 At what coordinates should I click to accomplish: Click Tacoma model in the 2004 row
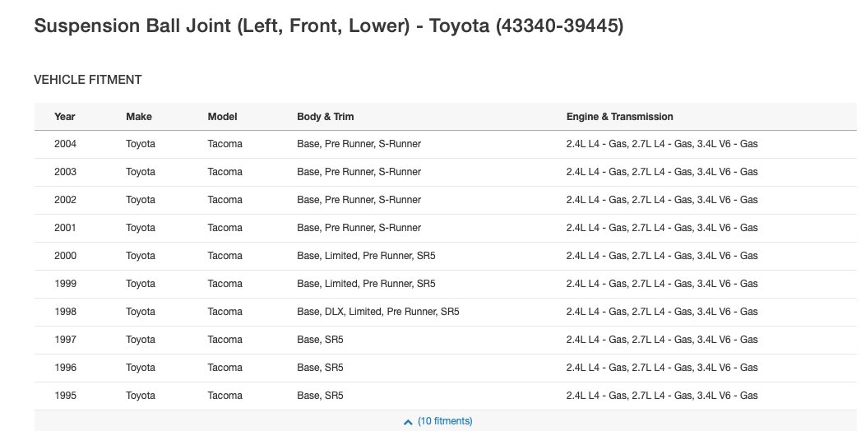point(225,144)
